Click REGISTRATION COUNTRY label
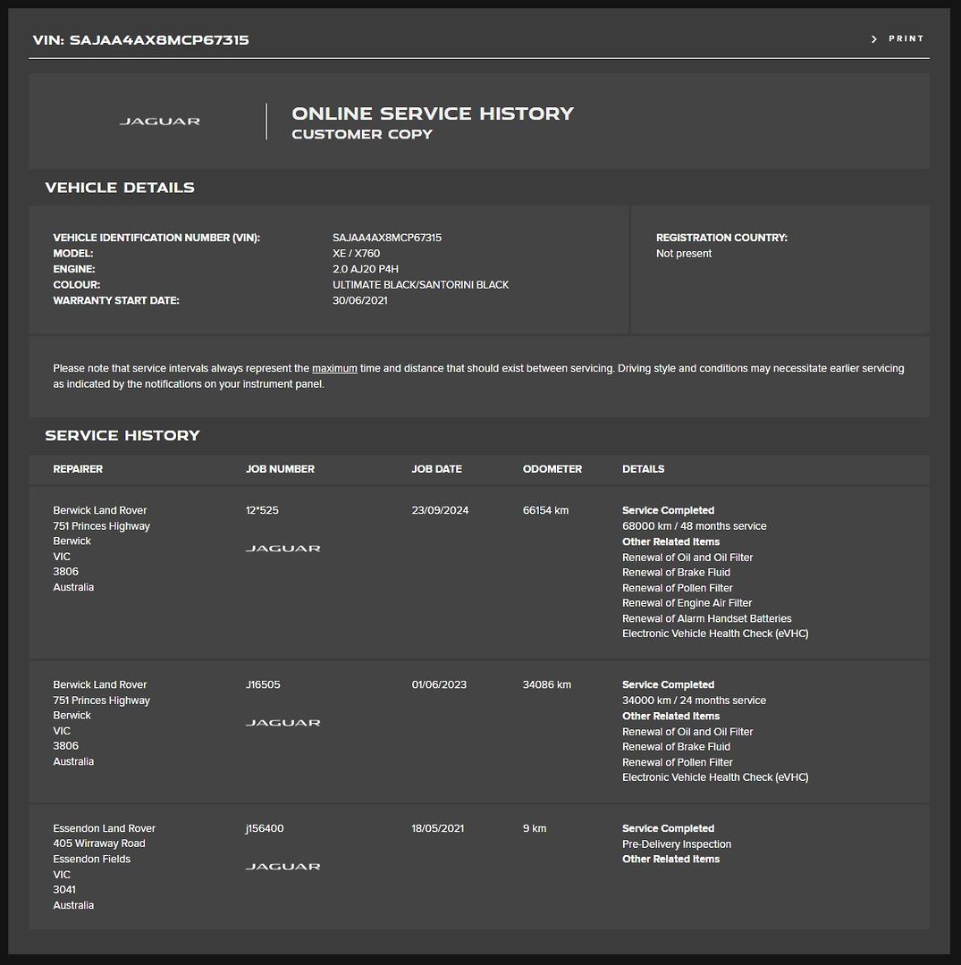Screen dimensions: 961x965 pos(721,238)
